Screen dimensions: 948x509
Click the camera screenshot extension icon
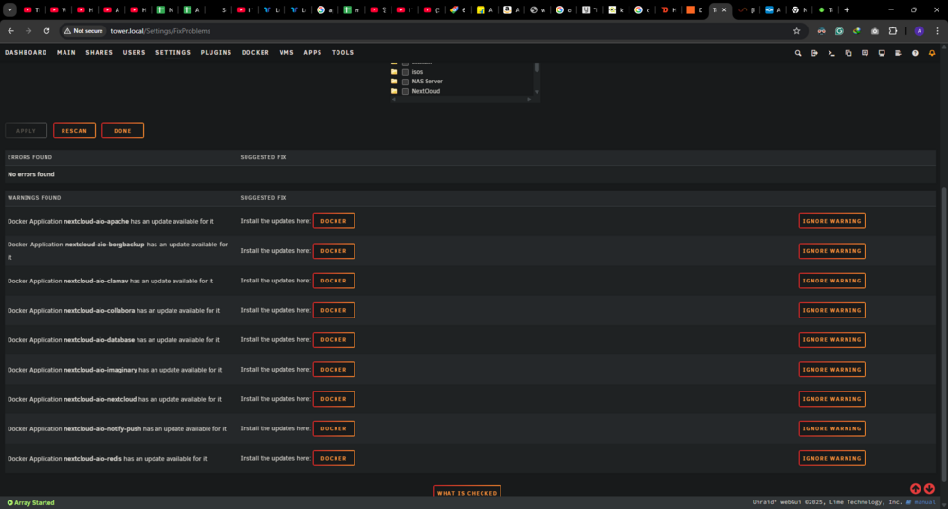pos(875,31)
